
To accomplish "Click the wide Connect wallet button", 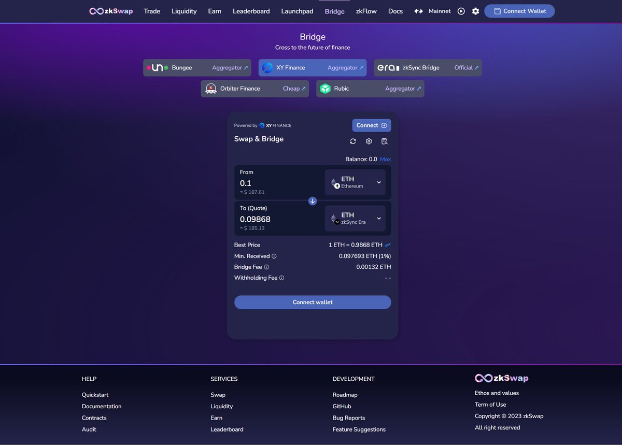I will click(x=313, y=302).
